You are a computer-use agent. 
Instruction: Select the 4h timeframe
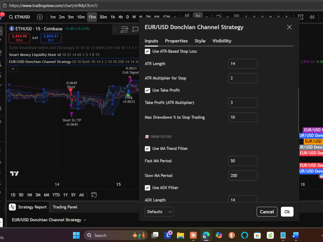(x=120, y=17)
